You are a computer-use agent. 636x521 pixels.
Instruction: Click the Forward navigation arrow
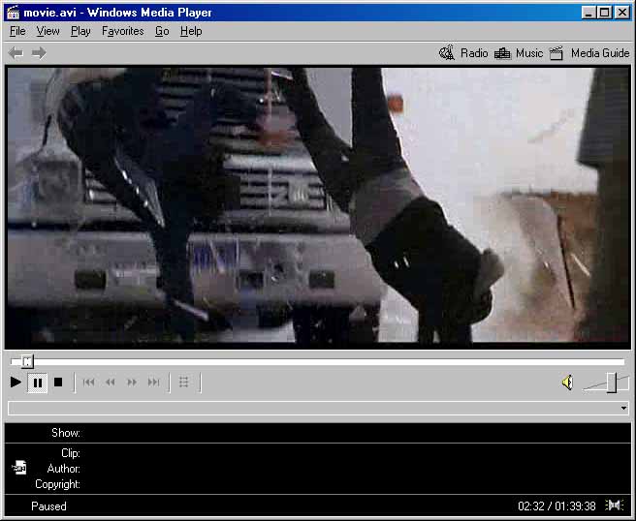coord(39,53)
